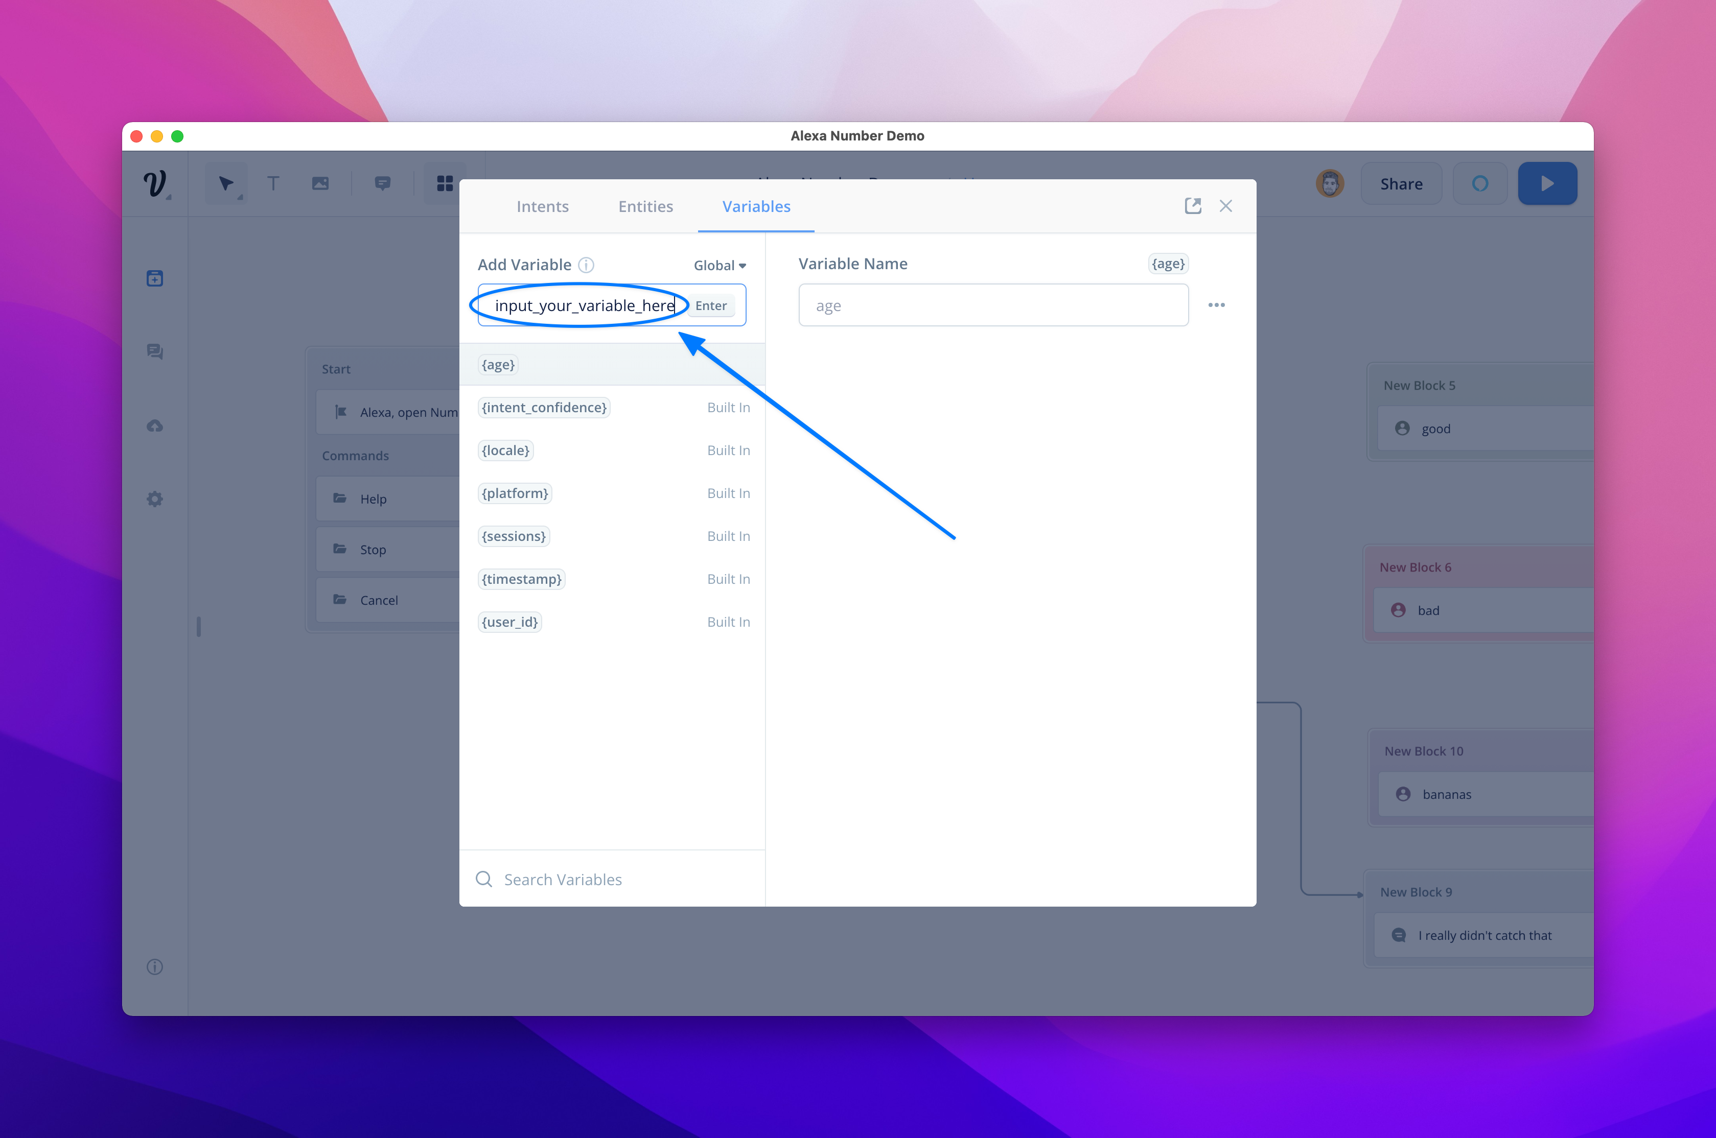Close the Variables dialog
The image size is (1716, 1138).
click(1226, 206)
